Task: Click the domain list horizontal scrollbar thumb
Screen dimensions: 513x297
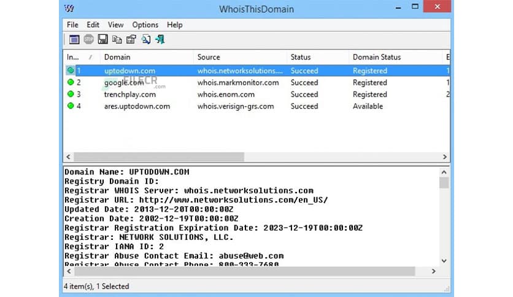Action: point(159,156)
